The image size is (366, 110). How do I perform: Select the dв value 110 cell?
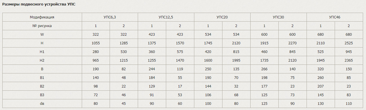tap(349, 104)
